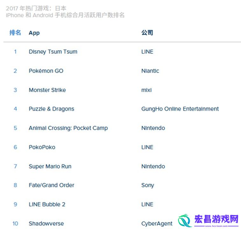Click rank number 5
Screen dimensions: 241x229
[x=15, y=128]
